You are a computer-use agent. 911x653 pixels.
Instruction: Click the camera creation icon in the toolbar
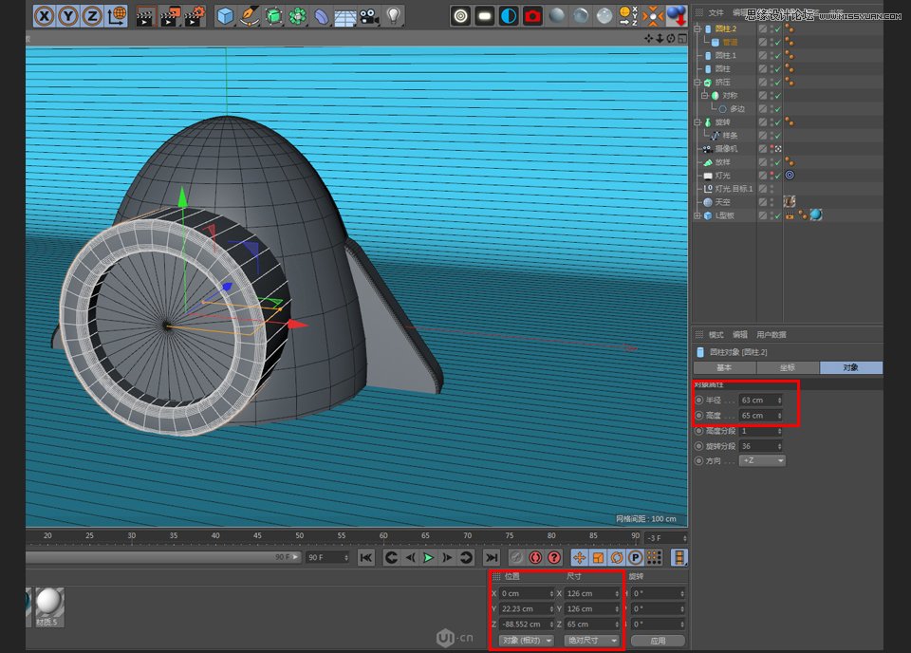pos(370,15)
